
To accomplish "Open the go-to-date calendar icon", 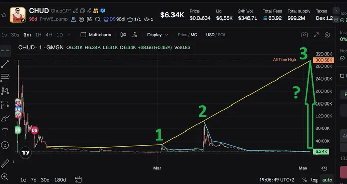I will click(78, 179).
